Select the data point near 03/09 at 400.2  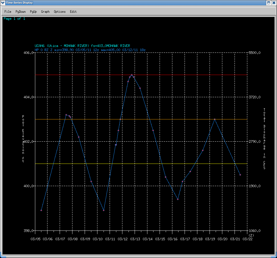coord(91,181)
